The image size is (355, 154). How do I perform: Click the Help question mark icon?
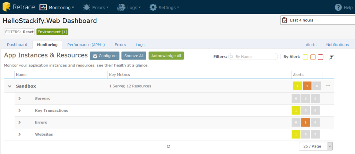(338, 8)
